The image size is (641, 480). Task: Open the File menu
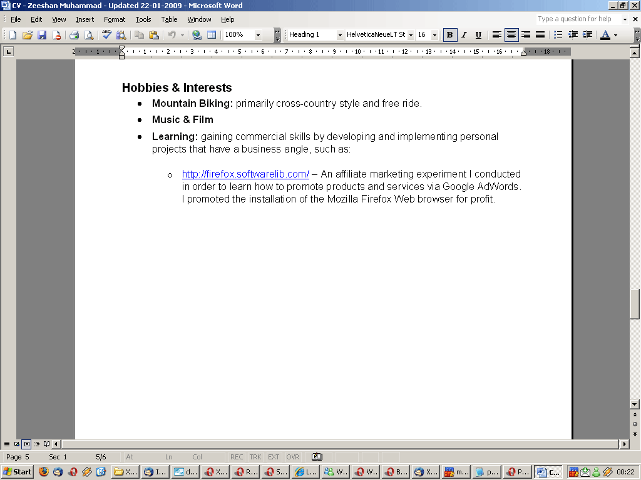tap(16, 19)
